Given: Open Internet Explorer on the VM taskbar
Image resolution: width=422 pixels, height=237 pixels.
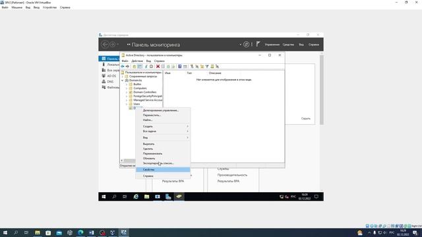Looking at the screenshot, I should pyautogui.click(x=136, y=197).
